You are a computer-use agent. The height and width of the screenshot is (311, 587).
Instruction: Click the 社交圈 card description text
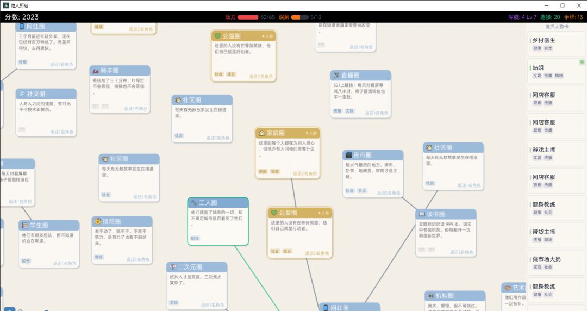click(x=45, y=107)
